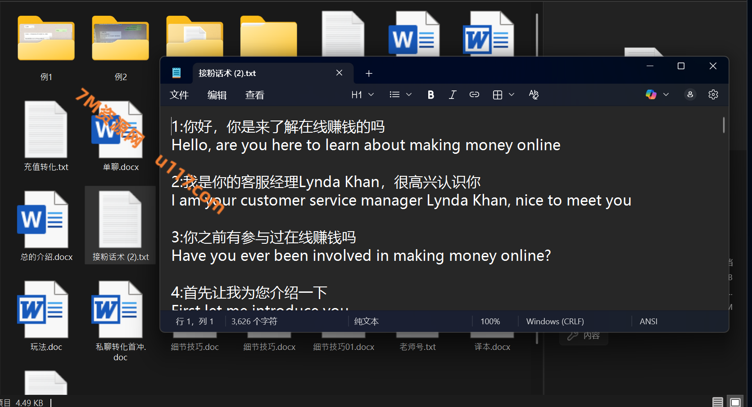Expand the H1 heading dropdown

pos(362,95)
